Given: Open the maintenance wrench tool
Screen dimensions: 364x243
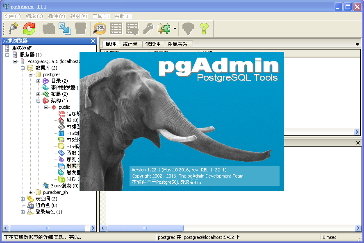Looking at the screenshot, I should pos(148,29).
